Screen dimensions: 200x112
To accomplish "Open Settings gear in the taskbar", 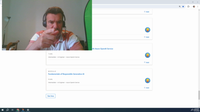I will coord(28,110).
